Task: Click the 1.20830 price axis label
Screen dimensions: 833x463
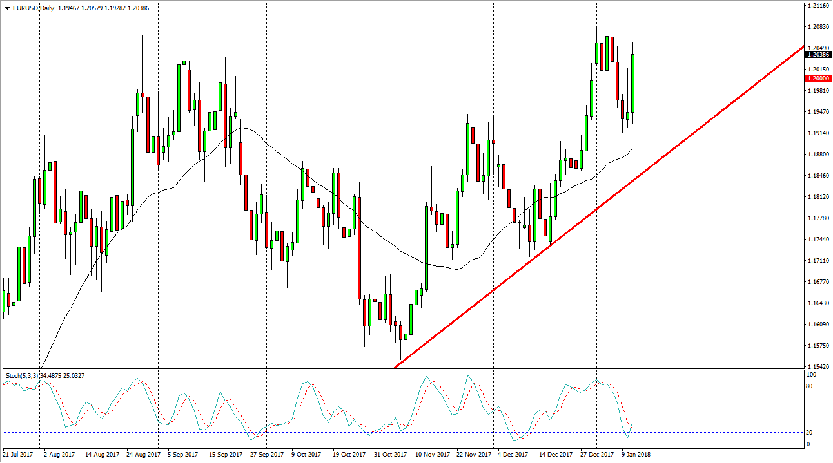Action: (x=819, y=27)
